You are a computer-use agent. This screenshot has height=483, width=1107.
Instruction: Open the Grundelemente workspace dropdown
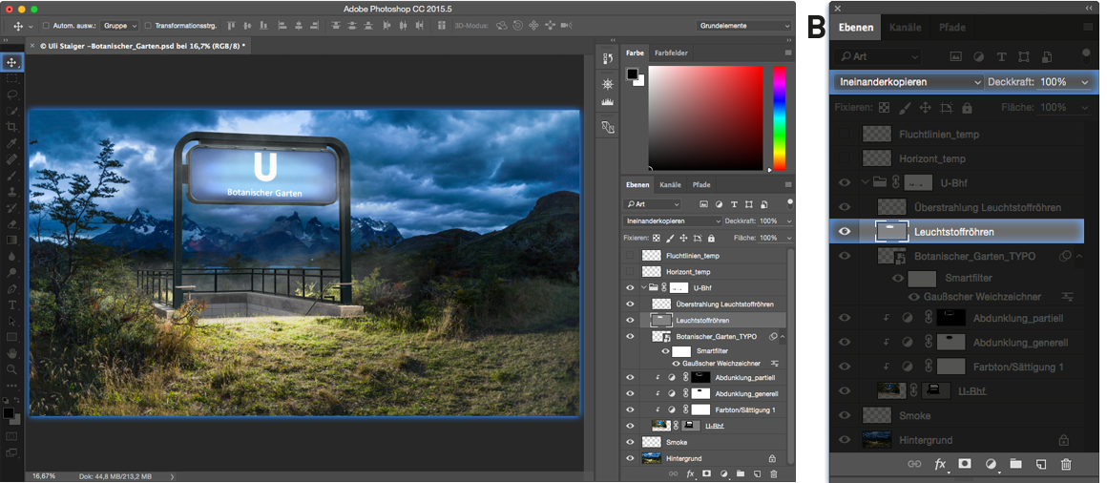point(744,26)
